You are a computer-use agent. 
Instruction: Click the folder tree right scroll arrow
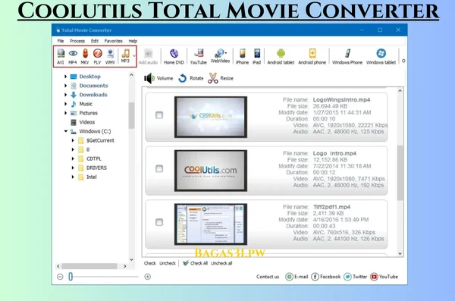click(125, 266)
